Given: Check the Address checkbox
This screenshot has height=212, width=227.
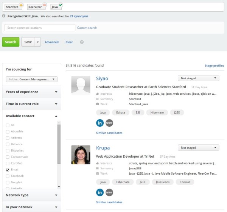Looking at the screenshot, I should tap(8, 138).
